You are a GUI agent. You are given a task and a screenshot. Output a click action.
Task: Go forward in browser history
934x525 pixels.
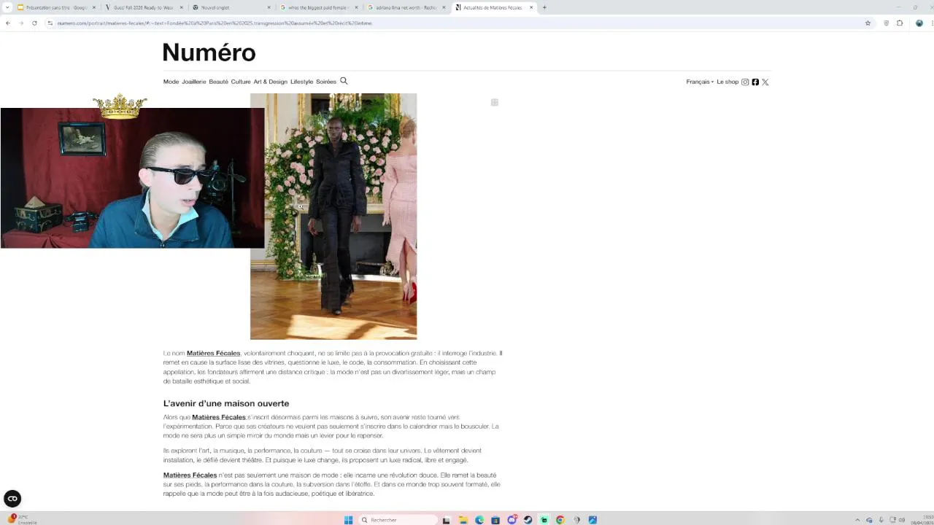(x=20, y=23)
